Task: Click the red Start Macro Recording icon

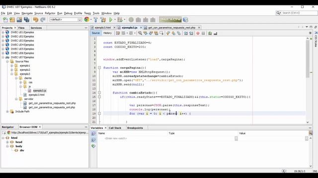Action: point(198,33)
